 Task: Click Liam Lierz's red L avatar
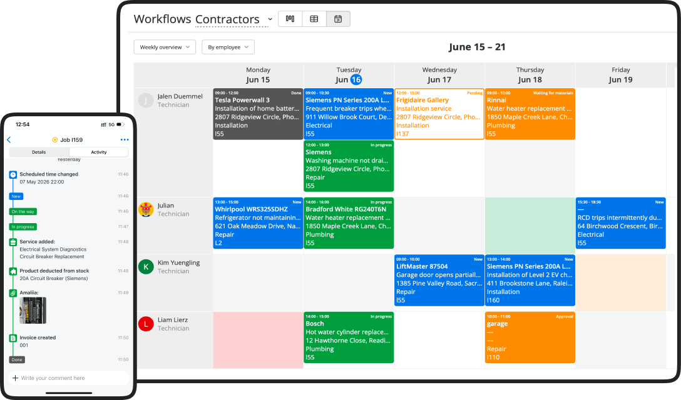pos(146,324)
